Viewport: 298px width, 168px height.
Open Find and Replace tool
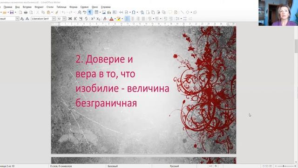click(80, 13)
